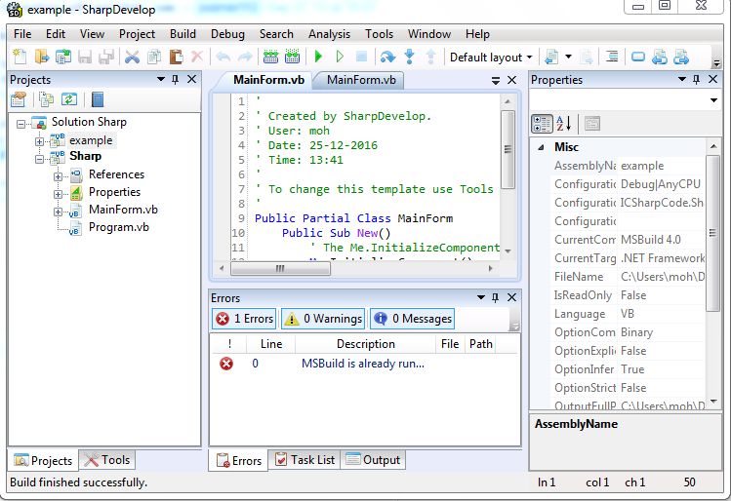Click the Run Without Debugger outlined play icon

340,57
